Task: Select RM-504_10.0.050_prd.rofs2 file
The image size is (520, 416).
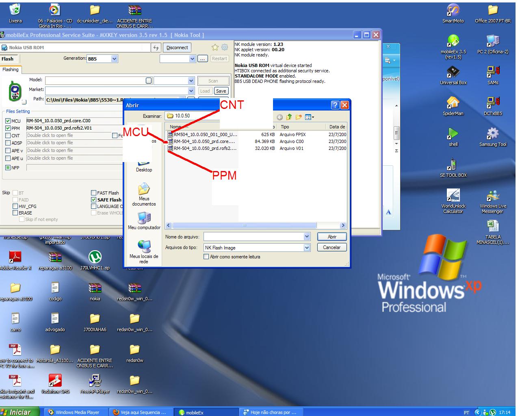Action: (x=202, y=148)
